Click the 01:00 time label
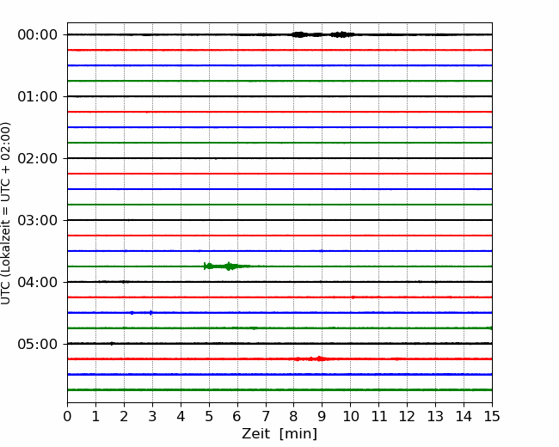This screenshot has width=559, height=447. click(38, 97)
